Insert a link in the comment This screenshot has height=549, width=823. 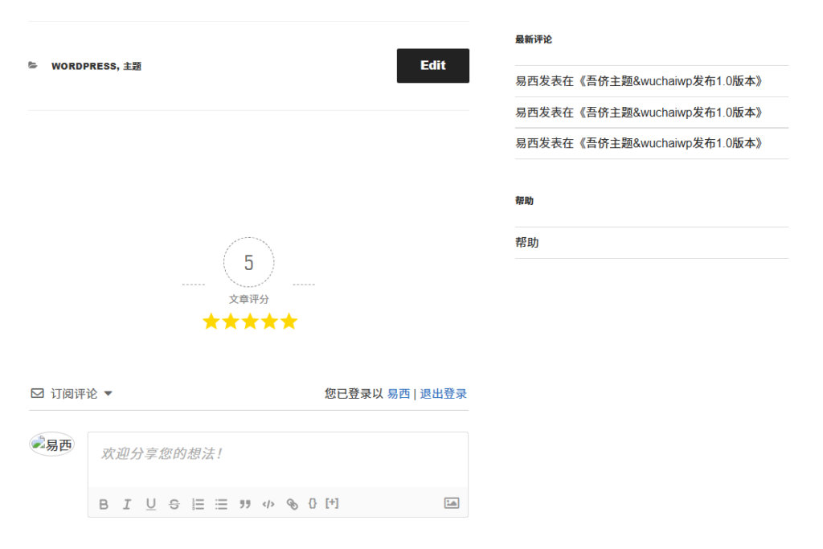click(x=293, y=504)
